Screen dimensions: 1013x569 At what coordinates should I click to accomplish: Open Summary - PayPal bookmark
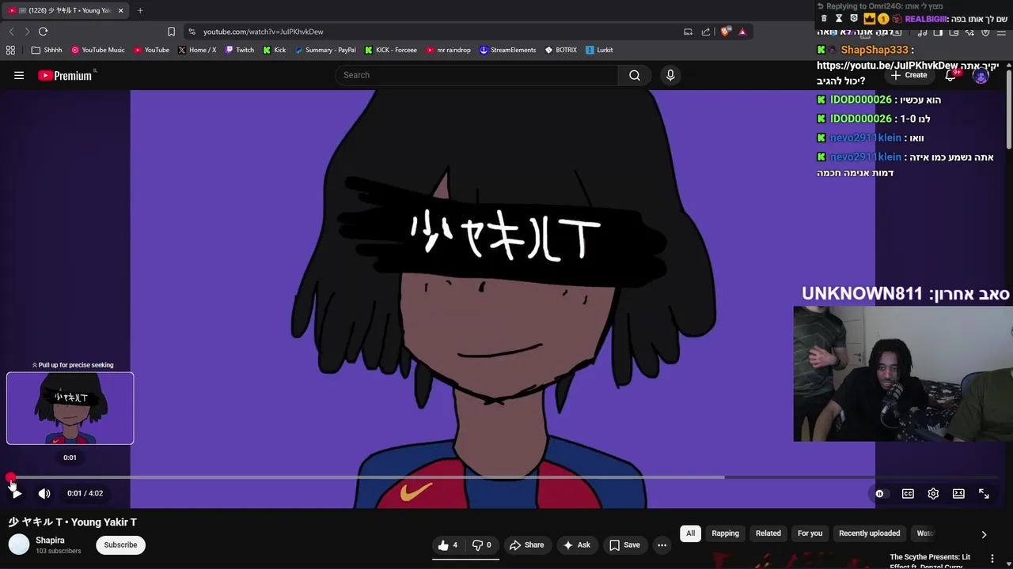(325, 50)
